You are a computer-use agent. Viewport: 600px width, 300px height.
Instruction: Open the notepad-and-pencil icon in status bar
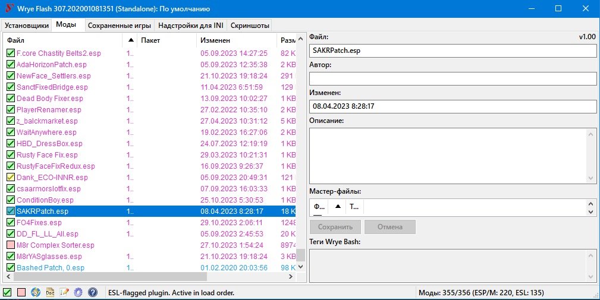[x=64, y=292]
